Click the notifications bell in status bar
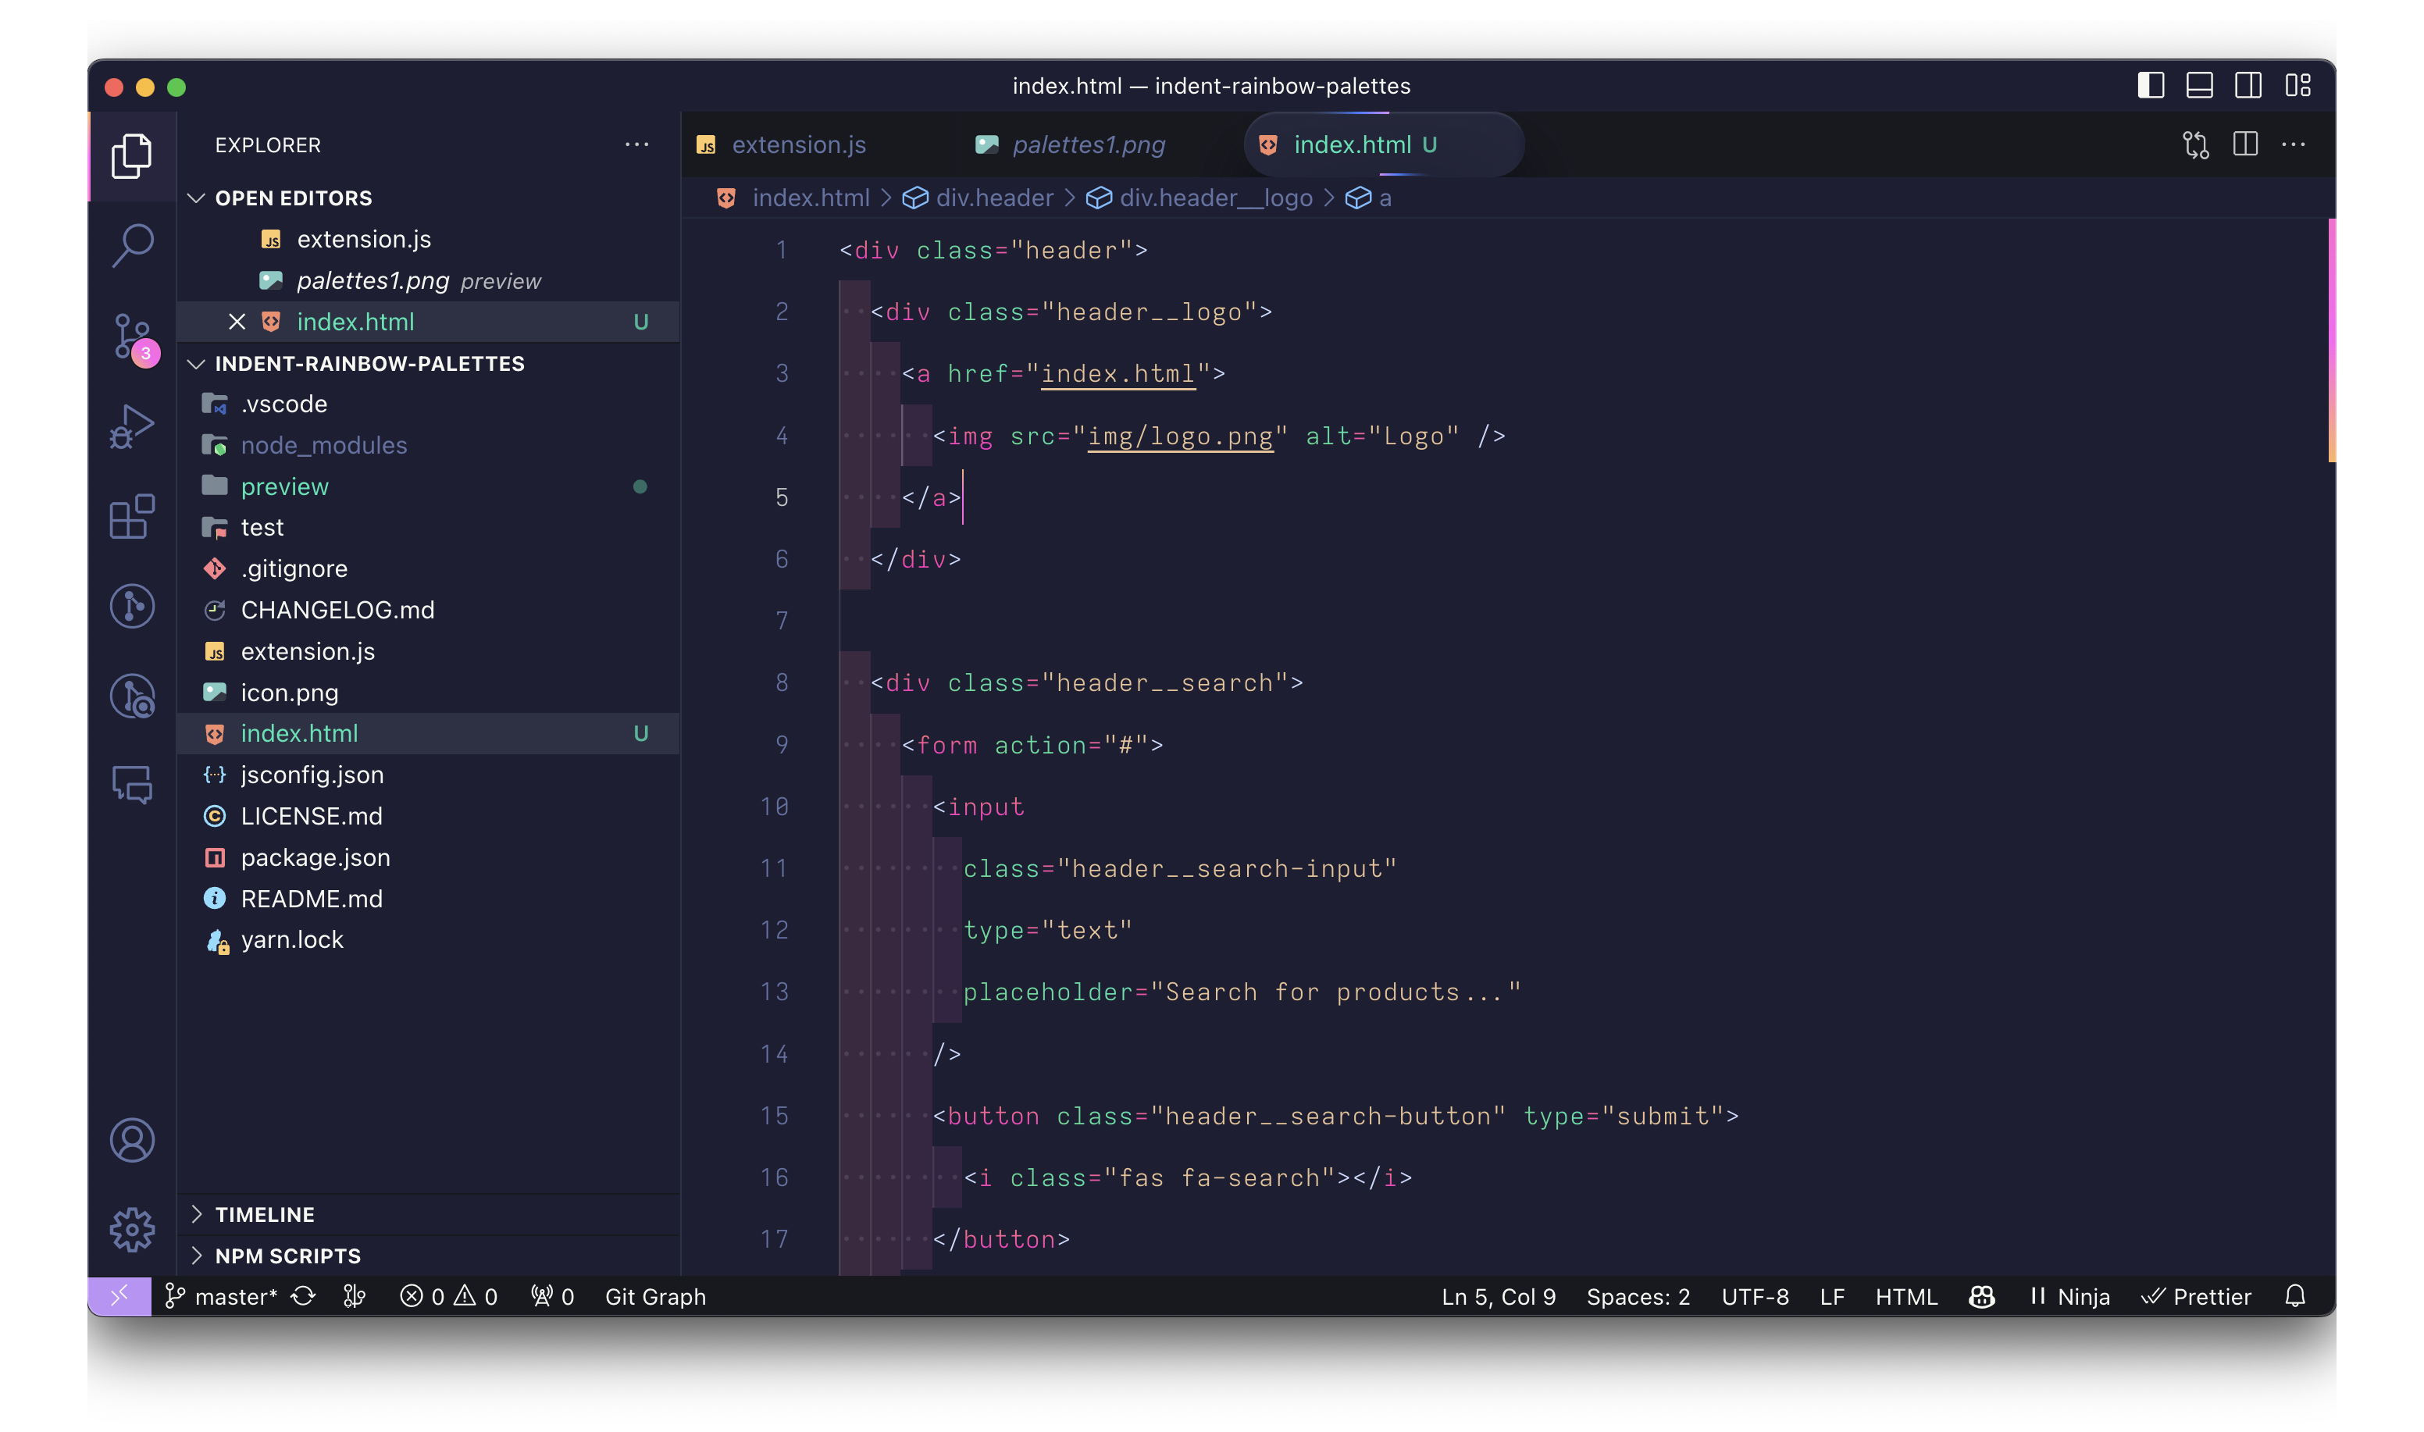 pos(2294,1296)
